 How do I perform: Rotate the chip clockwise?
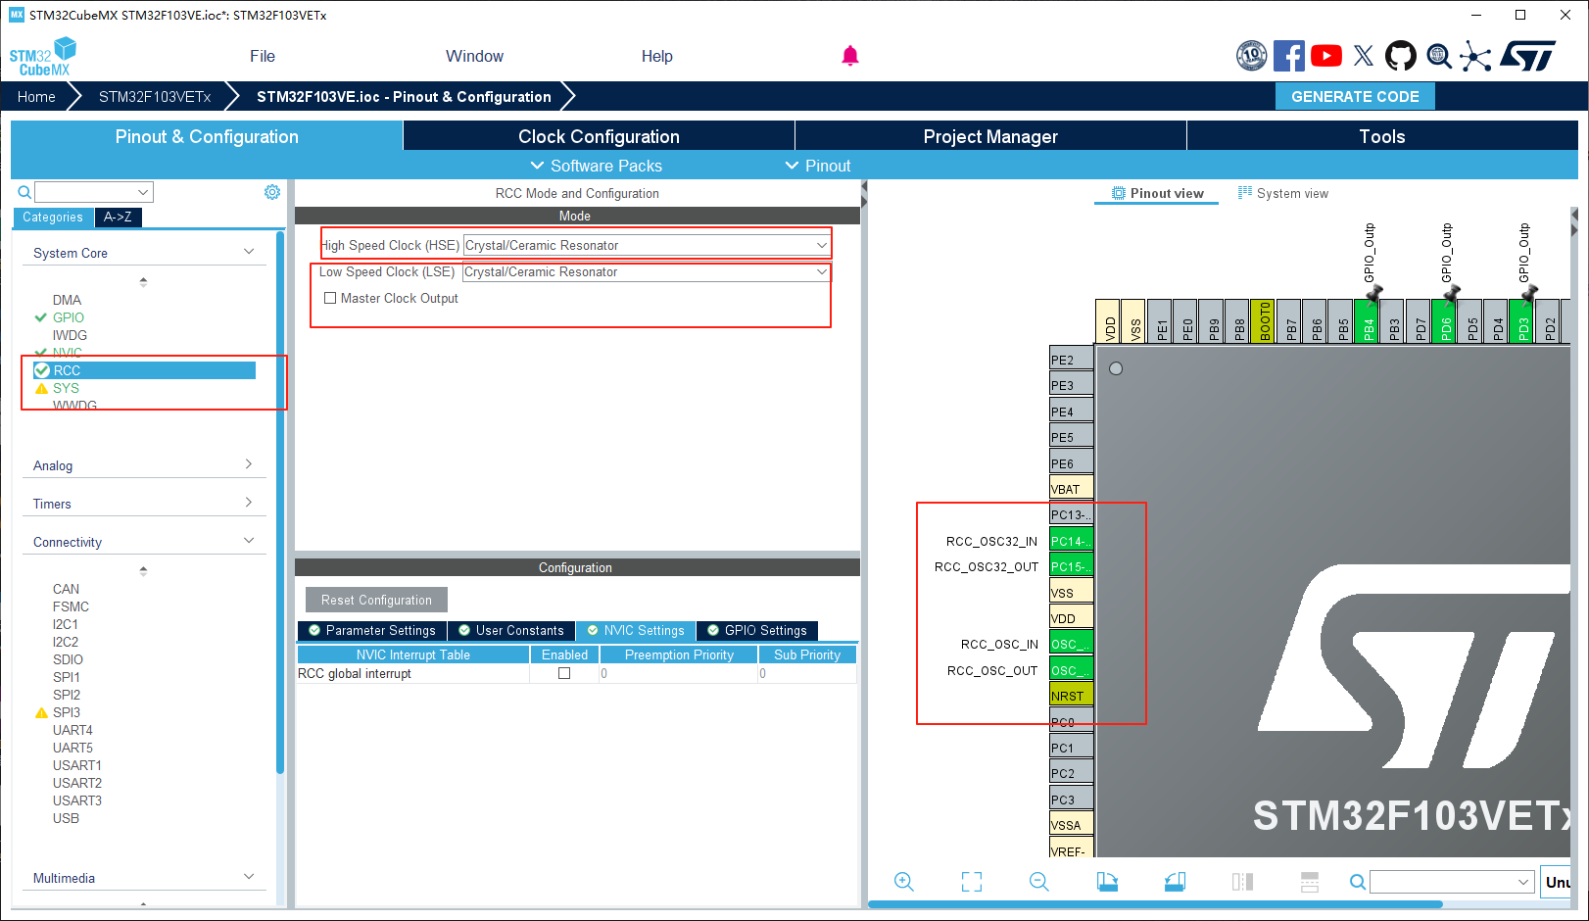(x=1107, y=882)
